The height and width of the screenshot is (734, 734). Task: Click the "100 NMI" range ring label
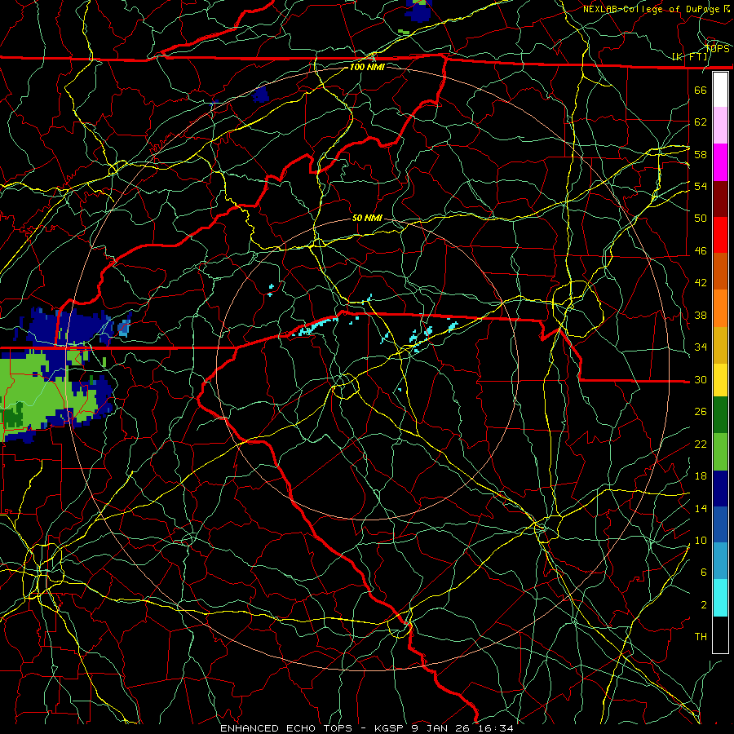pos(367,67)
